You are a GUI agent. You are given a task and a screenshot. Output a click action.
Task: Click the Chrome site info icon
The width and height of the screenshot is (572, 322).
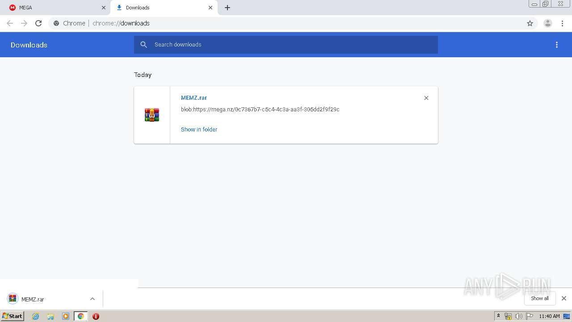pyautogui.click(x=56, y=23)
